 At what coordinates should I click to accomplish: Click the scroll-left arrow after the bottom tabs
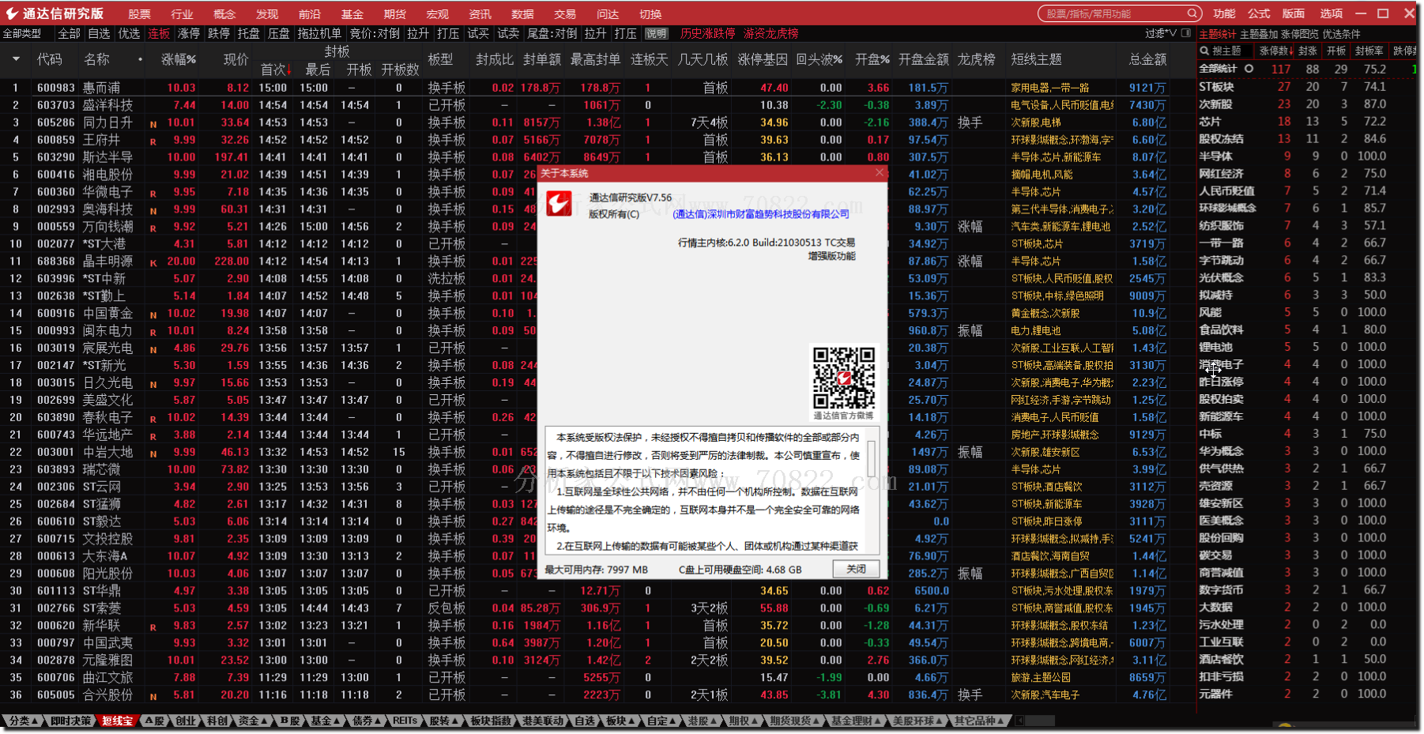pos(1019,721)
